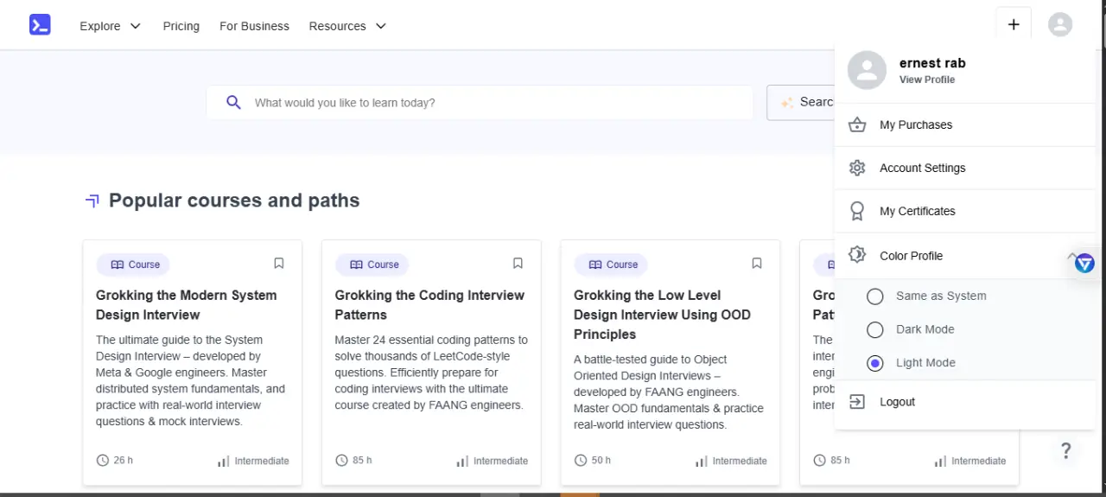Click Course badge on Coding Interview Patterns card
1106x497 pixels.
tap(372, 264)
